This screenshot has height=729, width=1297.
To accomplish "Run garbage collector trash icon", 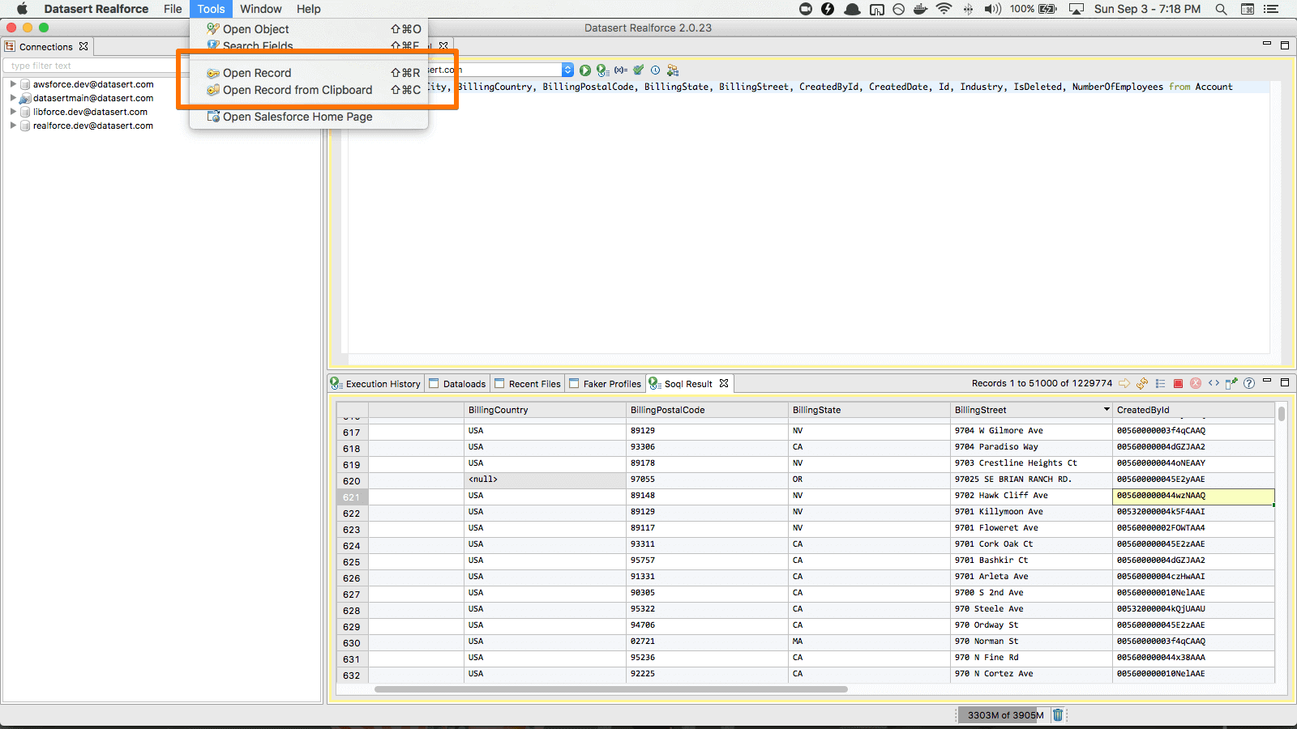I will coord(1058,715).
